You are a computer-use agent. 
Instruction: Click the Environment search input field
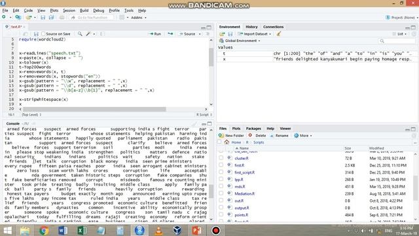[x=397, y=41]
